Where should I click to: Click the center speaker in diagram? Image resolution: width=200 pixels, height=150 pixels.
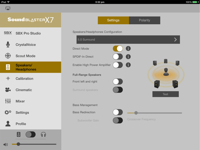point(166,61)
